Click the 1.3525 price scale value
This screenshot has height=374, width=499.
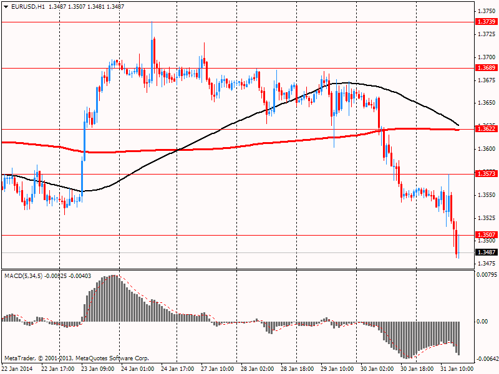pos(487,218)
